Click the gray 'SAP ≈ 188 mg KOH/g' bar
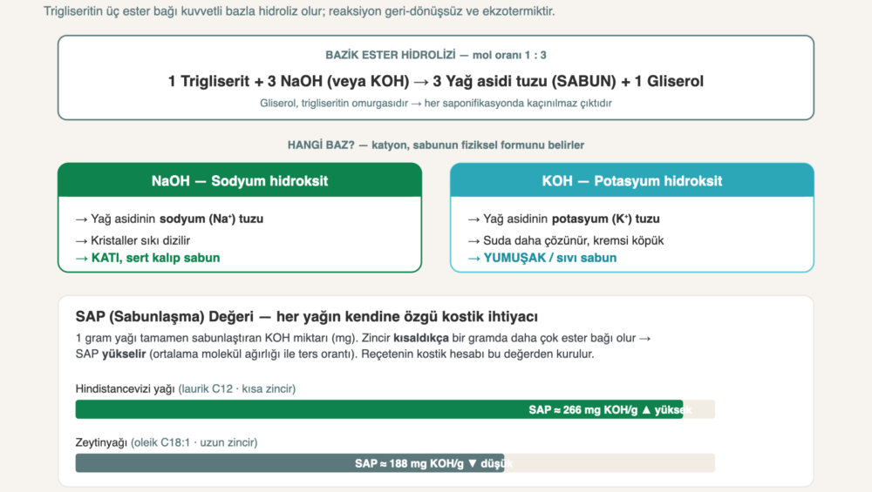The image size is (872, 492). pos(290,463)
